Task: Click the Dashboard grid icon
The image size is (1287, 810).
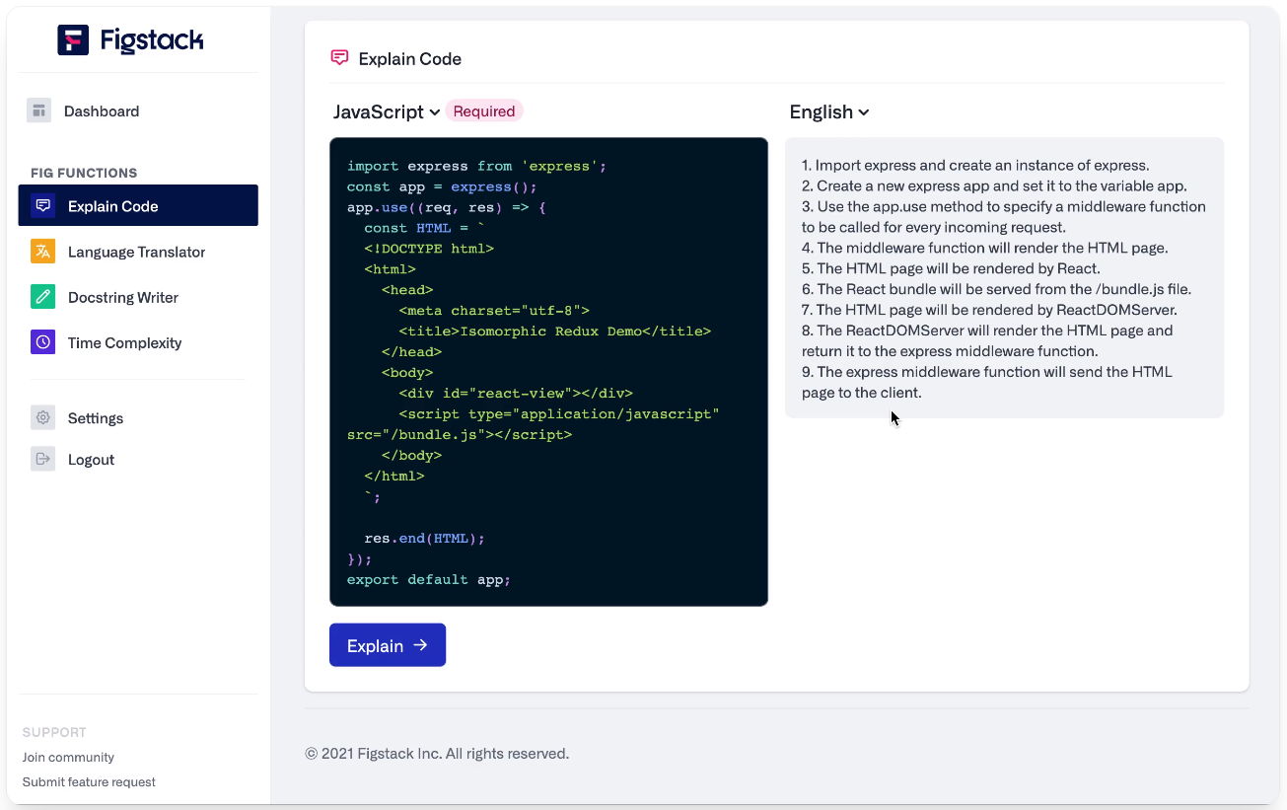Action: click(x=38, y=110)
